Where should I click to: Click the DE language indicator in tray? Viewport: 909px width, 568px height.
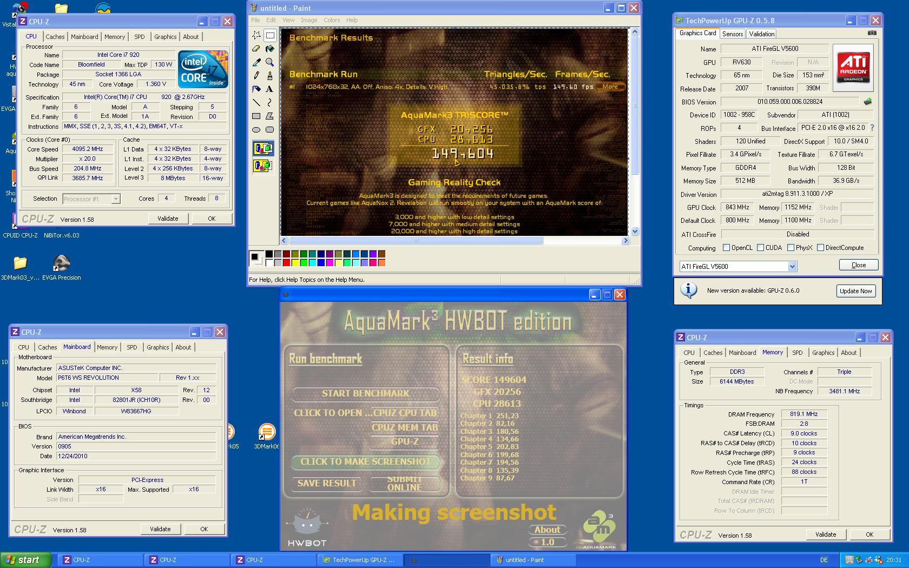(824, 560)
